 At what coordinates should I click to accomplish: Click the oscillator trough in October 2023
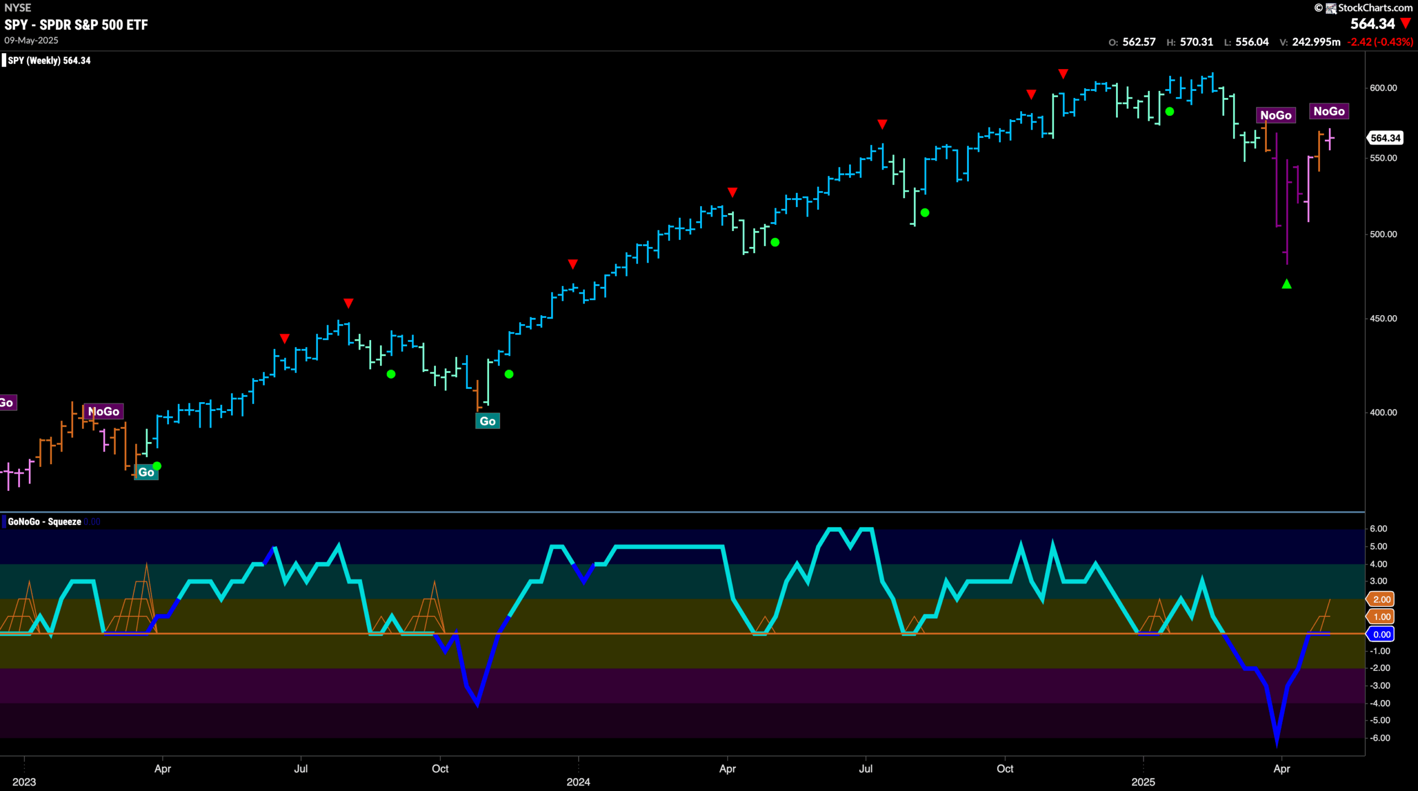click(477, 702)
